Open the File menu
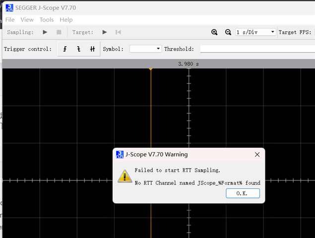This screenshot has width=315, height=238. tap(10, 20)
